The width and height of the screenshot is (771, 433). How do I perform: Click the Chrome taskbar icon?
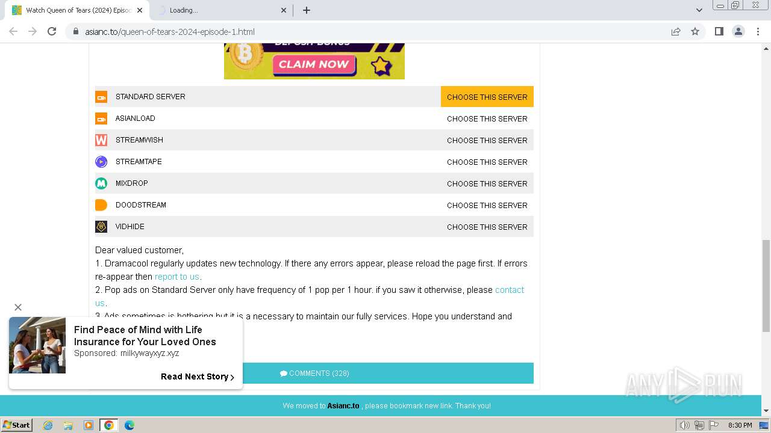[x=109, y=425]
